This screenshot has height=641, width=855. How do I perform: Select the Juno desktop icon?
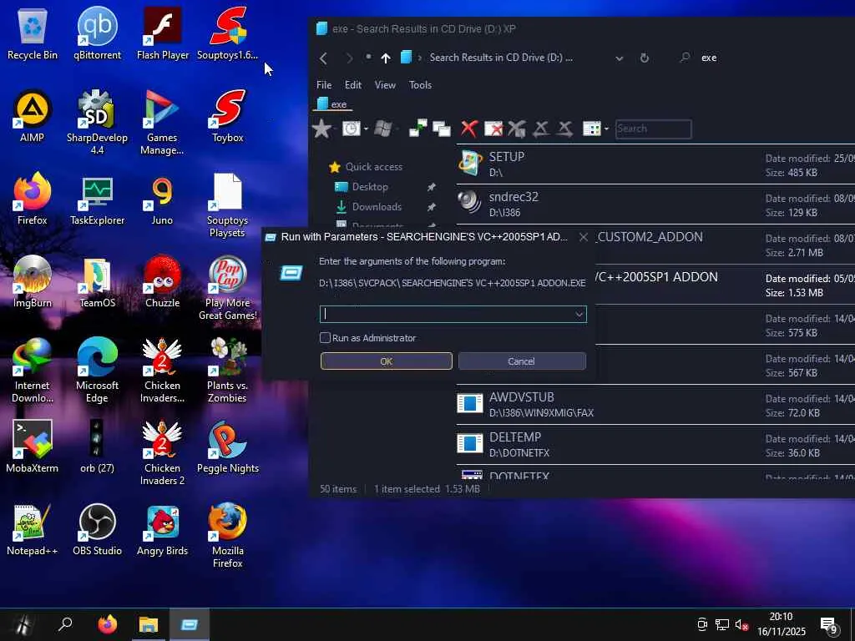162,199
